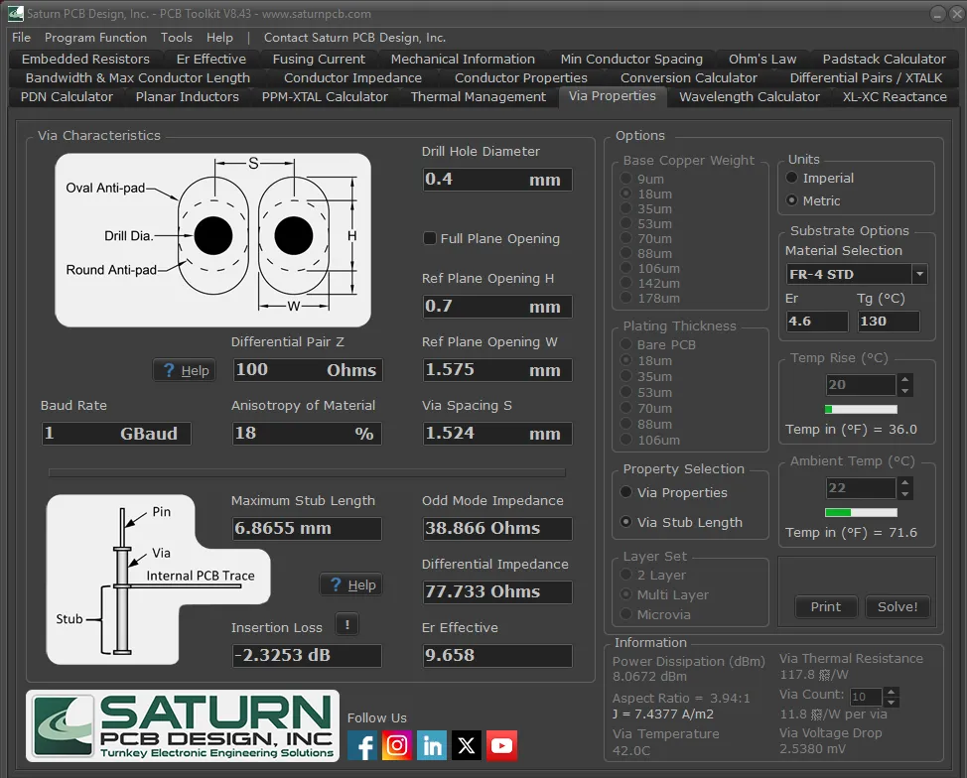Select Metric units

[792, 200]
